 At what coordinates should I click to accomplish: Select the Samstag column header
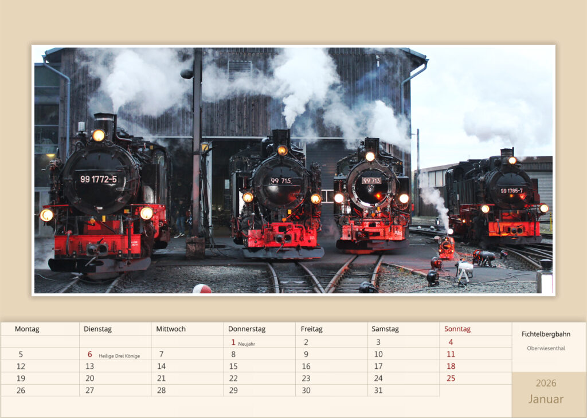[385, 329]
